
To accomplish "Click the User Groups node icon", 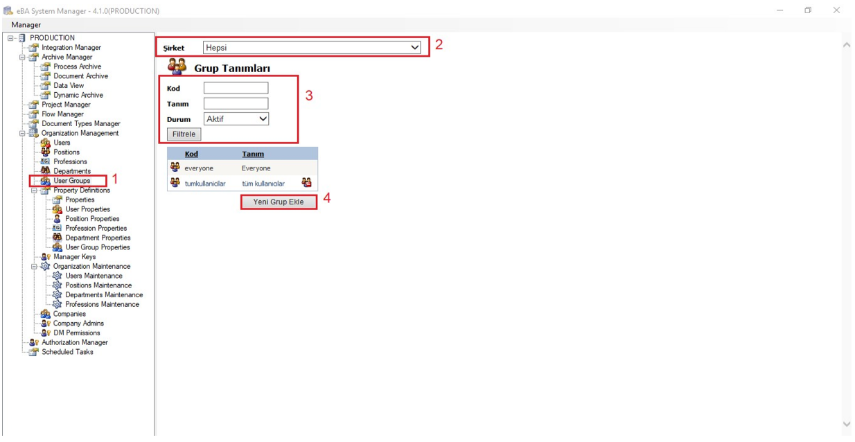I will [x=46, y=181].
